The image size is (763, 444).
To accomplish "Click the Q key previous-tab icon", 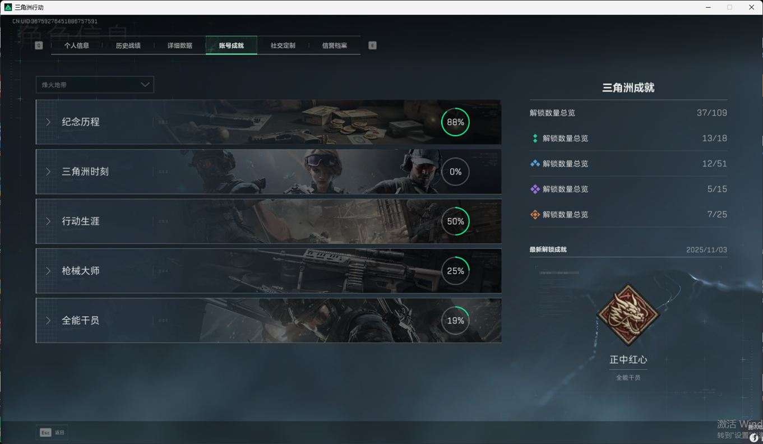I will click(39, 45).
